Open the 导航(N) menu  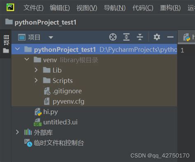click(115, 8)
